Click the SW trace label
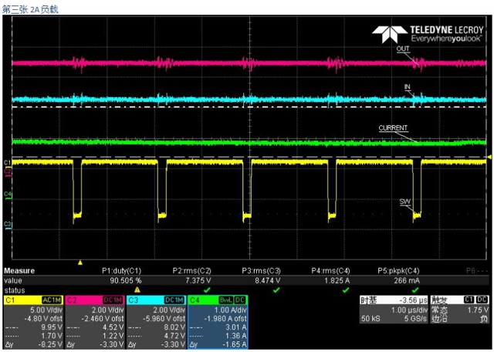Image resolution: width=494 pixels, height=352 pixels. pyautogui.click(x=404, y=201)
